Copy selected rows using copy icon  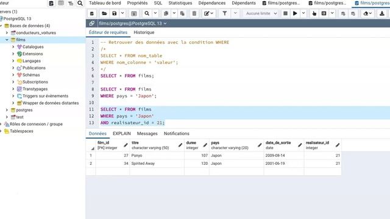[x=166, y=13]
